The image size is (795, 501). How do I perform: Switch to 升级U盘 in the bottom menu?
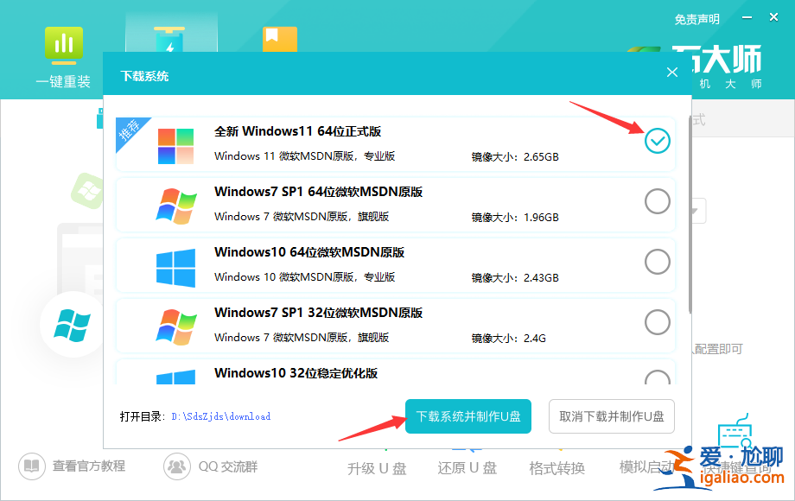coord(376,467)
